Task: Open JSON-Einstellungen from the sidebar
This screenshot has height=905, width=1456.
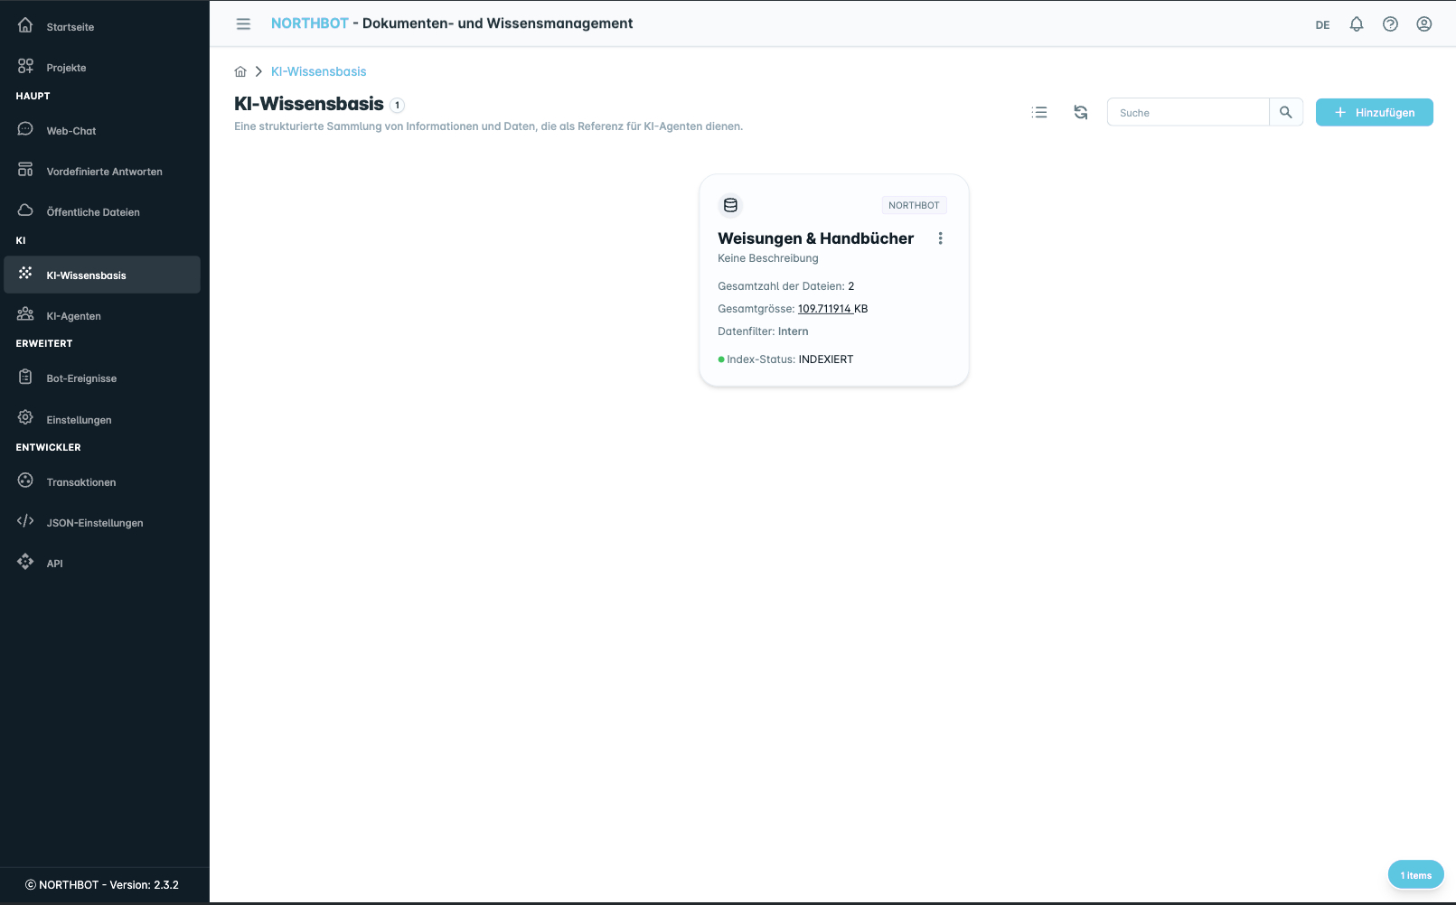Action: (95, 522)
